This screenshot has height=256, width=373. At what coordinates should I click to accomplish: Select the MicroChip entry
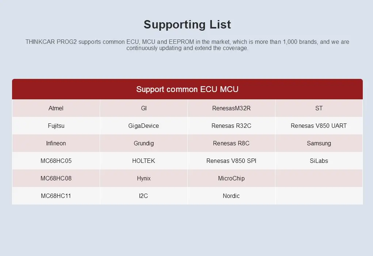coord(231,178)
